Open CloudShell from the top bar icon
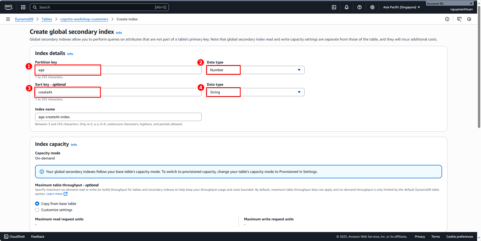The image size is (481, 241). pos(334,7)
